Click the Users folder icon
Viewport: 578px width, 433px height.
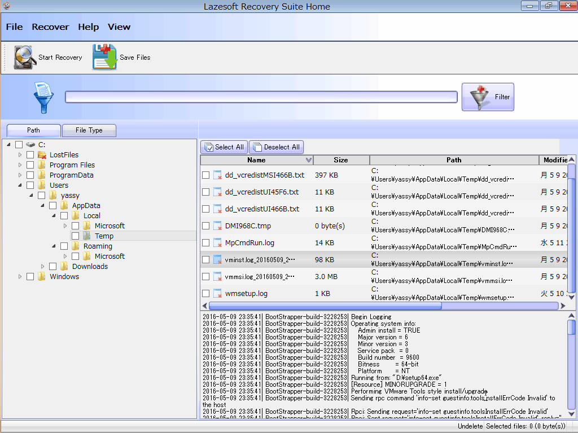(x=42, y=185)
